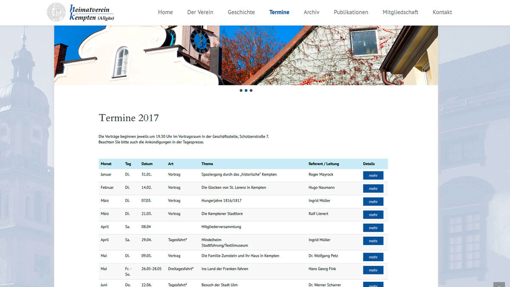The image size is (510, 287).
Task: Open Der Verein navigation menu
Action: tap(200, 12)
